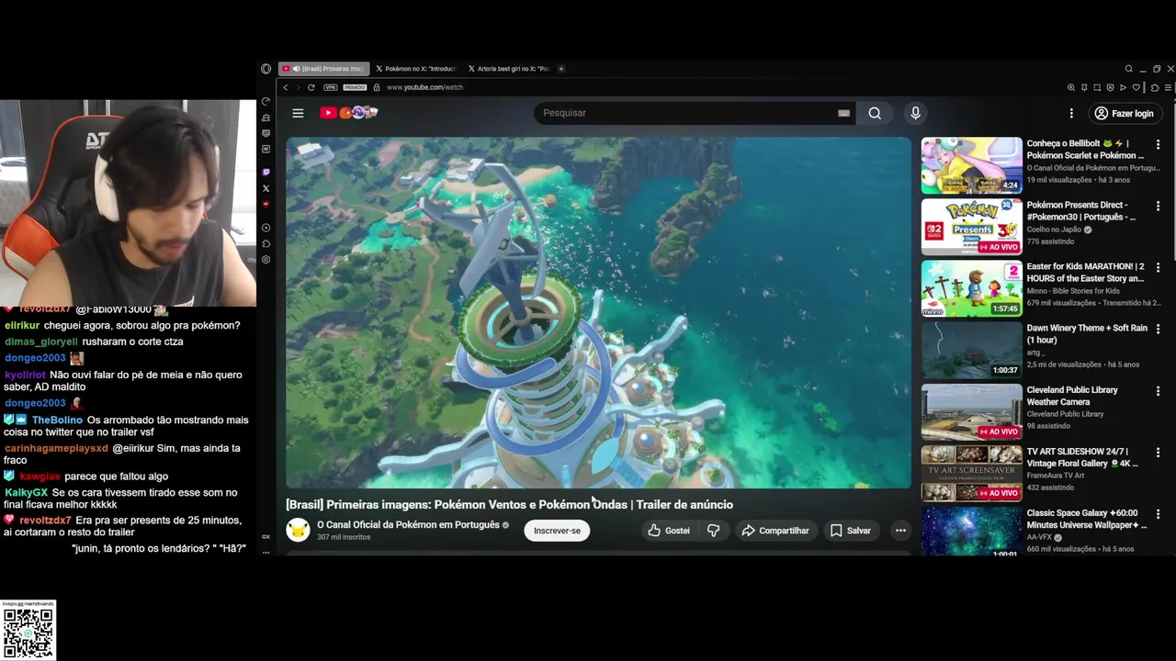Open options for Classic Space Galaxy video
This screenshot has width=1176, height=661.
click(1158, 514)
